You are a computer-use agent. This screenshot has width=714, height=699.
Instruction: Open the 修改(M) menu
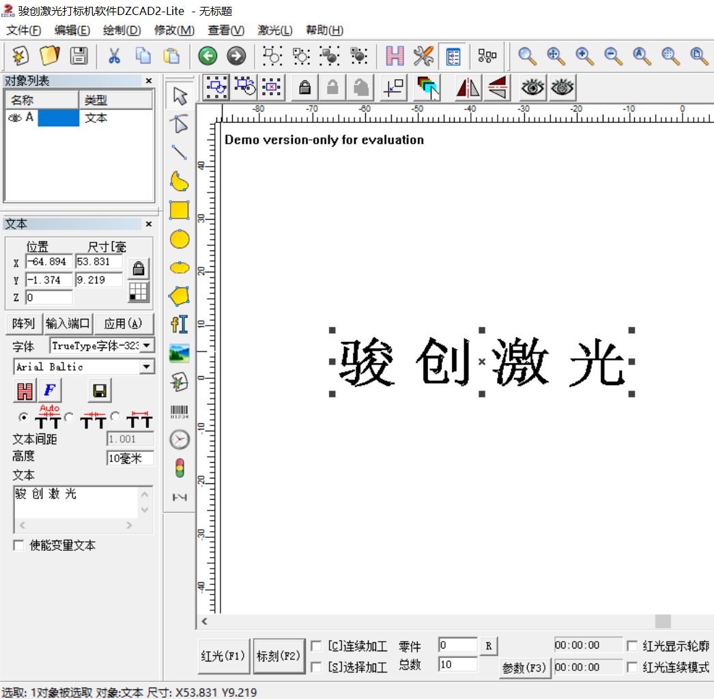coord(174,30)
